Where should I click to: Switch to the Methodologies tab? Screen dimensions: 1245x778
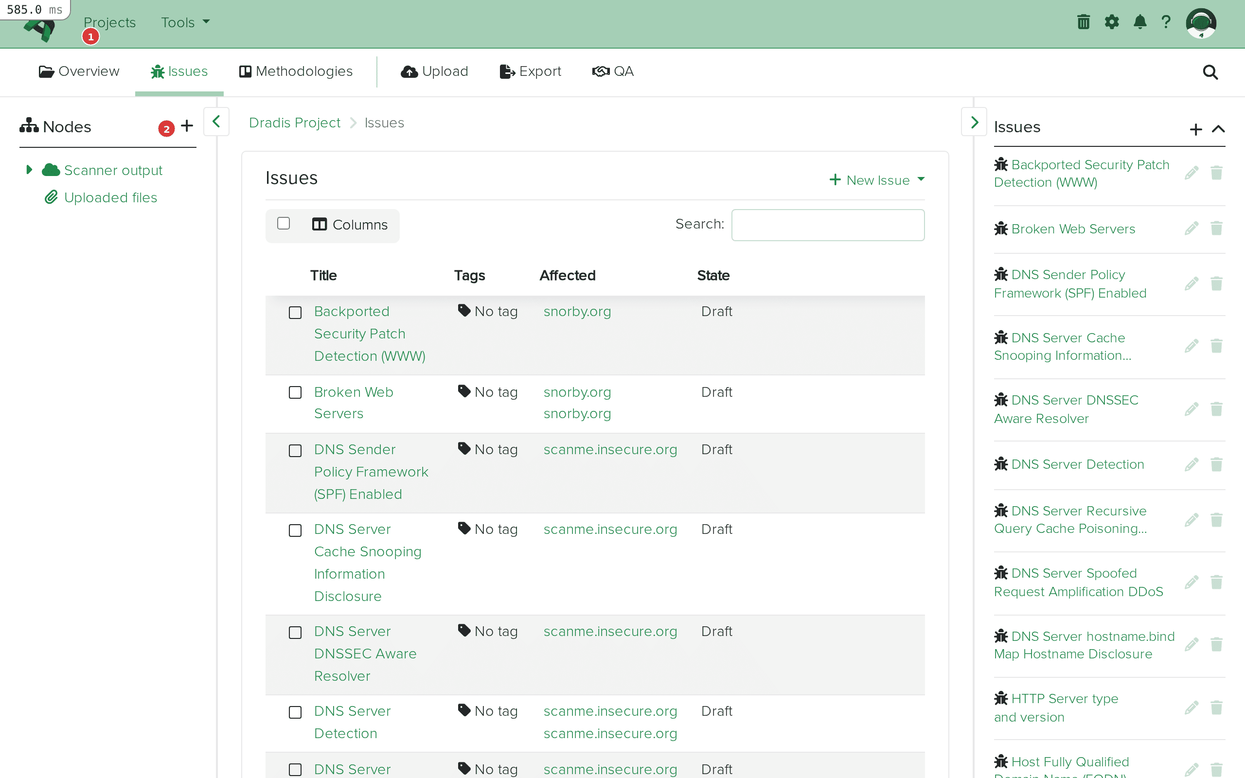pos(296,71)
